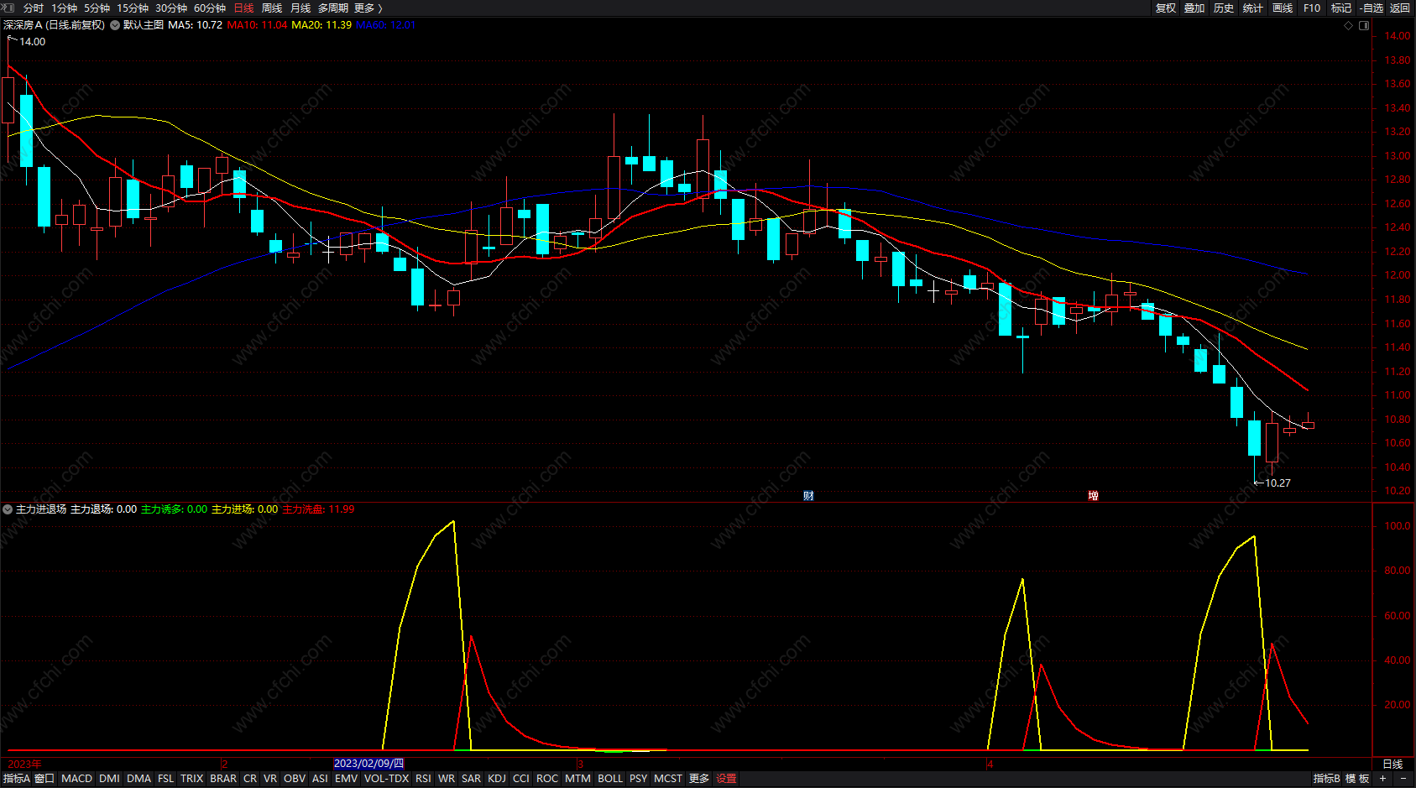Switch indicator to PSY
Viewport: 1416px width, 788px height.
639,779
